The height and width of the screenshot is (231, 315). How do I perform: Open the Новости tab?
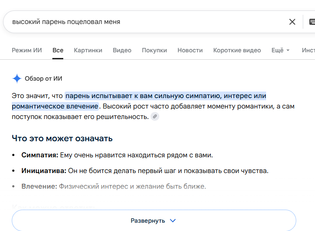pos(190,50)
